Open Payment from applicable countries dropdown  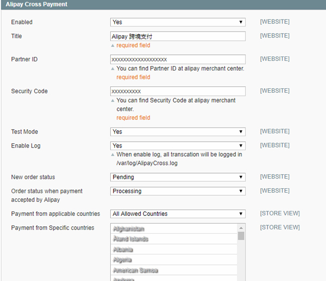coord(178,214)
